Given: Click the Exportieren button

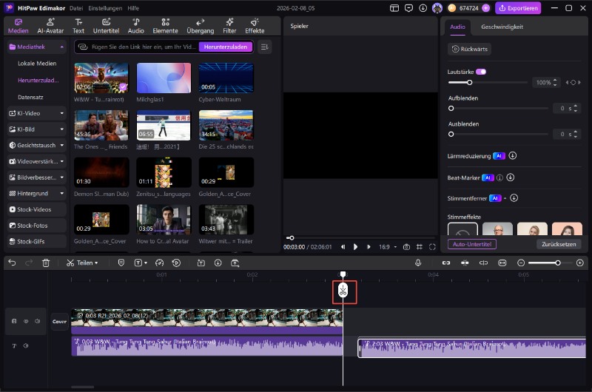Looking at the screenshot, I should tap(518, 8).
